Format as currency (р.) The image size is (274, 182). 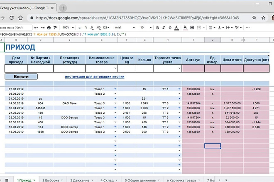coord(80,28)
